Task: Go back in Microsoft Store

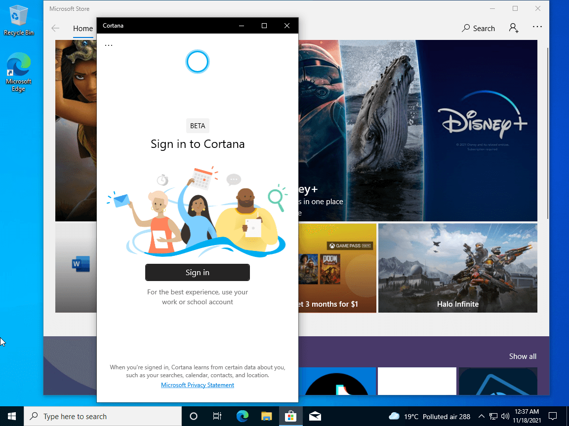Action: pos(55,28)
